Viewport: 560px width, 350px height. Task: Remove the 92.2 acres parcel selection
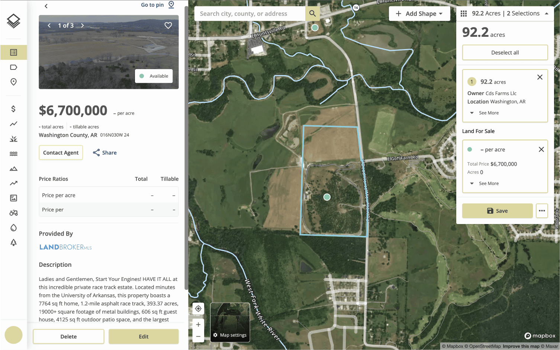(540, 77)
